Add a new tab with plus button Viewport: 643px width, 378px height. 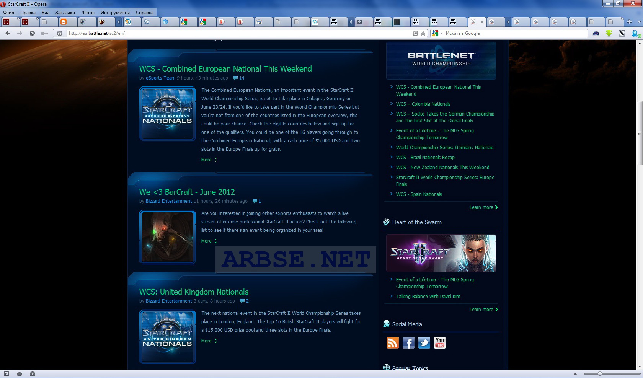[x=629, y=21]
